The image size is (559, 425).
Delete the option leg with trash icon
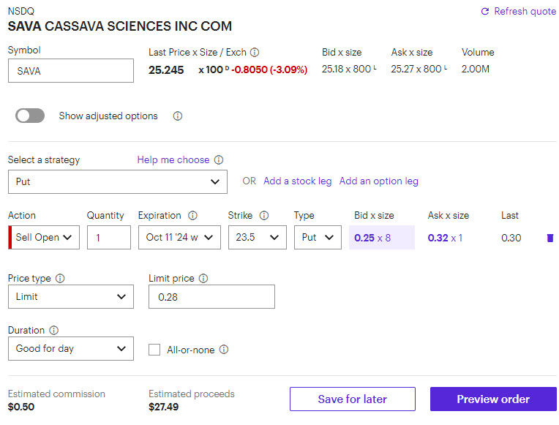coord(550,238)
